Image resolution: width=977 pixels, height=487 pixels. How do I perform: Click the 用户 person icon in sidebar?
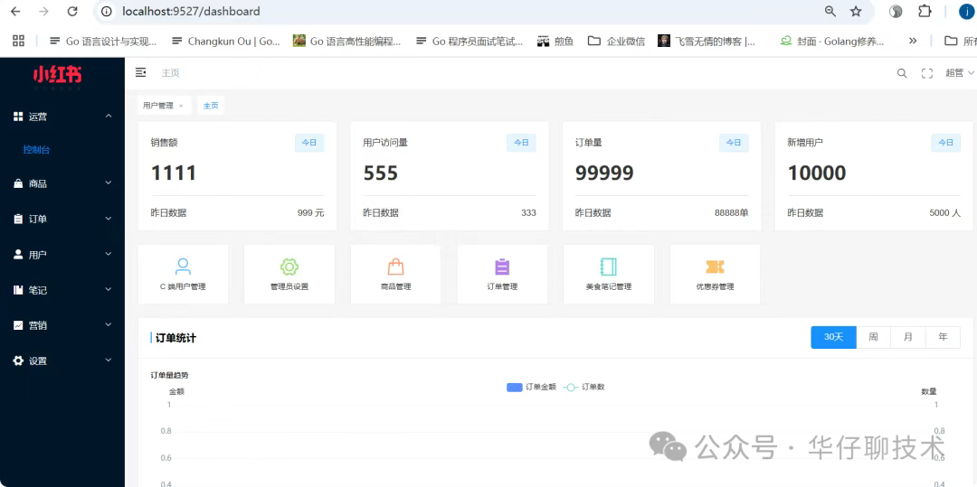tap(18, 255)
